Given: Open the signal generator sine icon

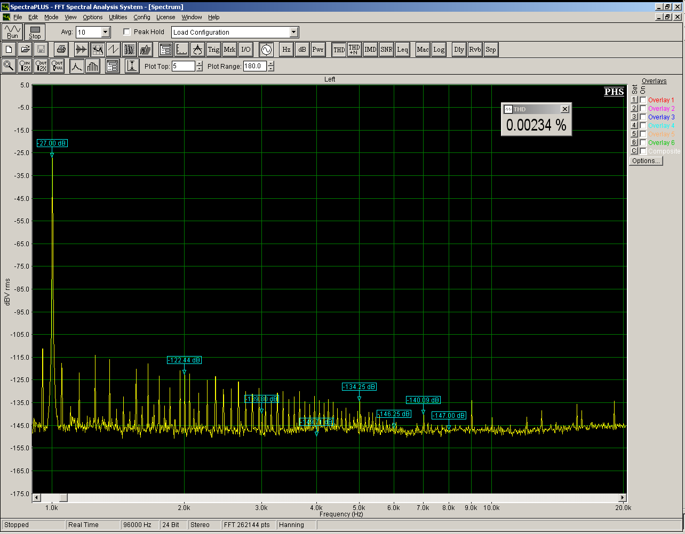Looking at the screenshot, I should (x=266, y=50).
